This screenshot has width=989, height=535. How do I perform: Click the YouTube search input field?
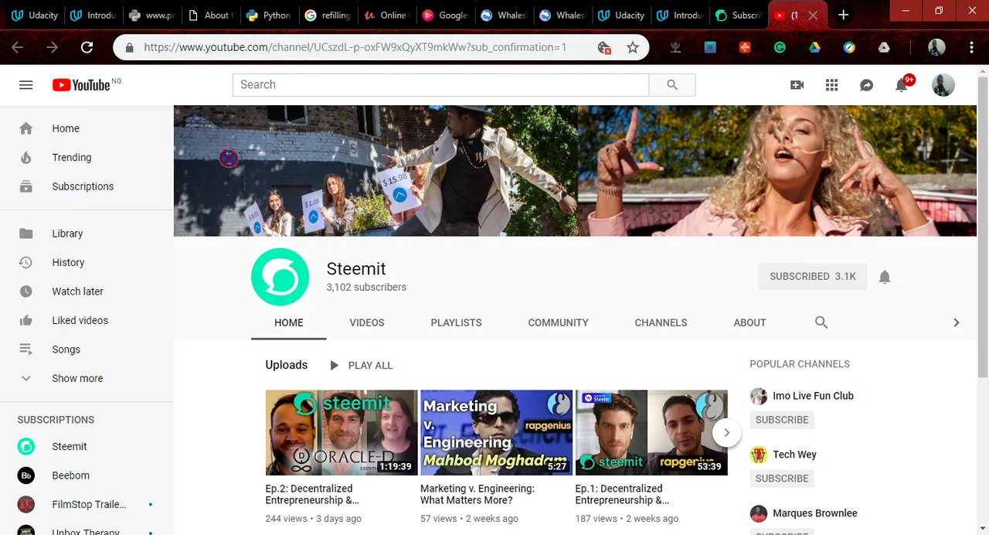point(440,85)
